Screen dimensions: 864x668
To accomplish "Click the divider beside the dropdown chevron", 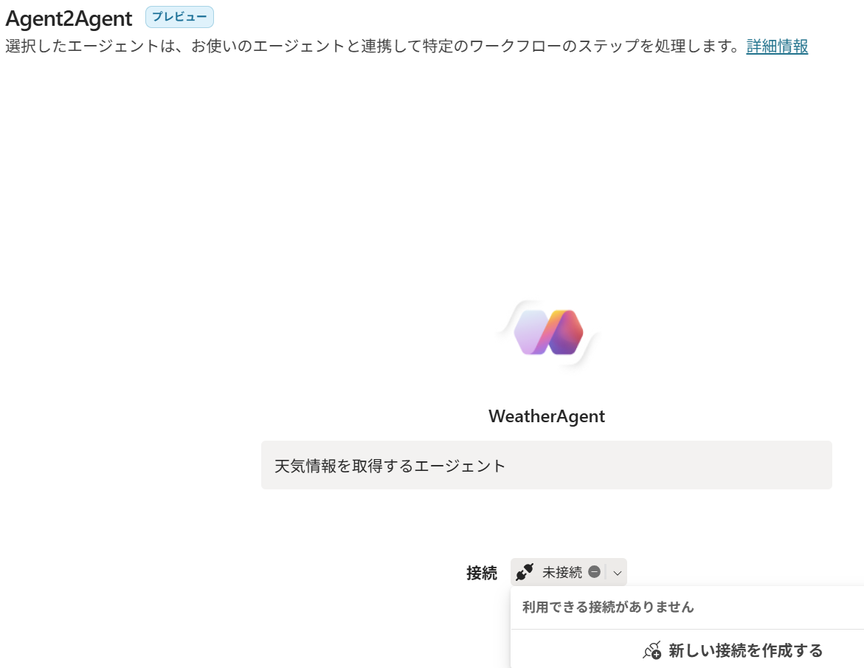I will click(606, 572).
